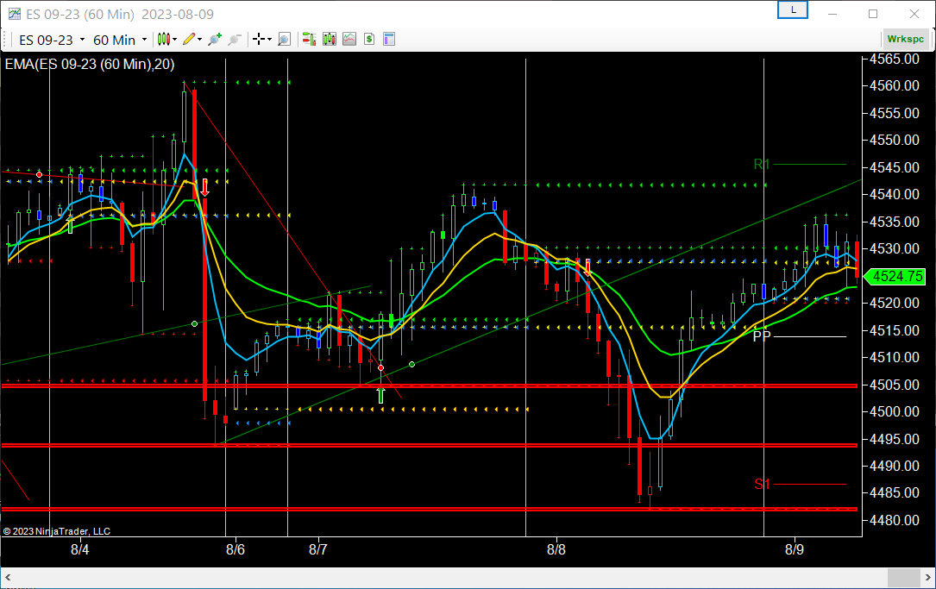The height and width of the screenshot is (589, 936).
Task: Select the S1 pivot label
Action: click(763, 484)
